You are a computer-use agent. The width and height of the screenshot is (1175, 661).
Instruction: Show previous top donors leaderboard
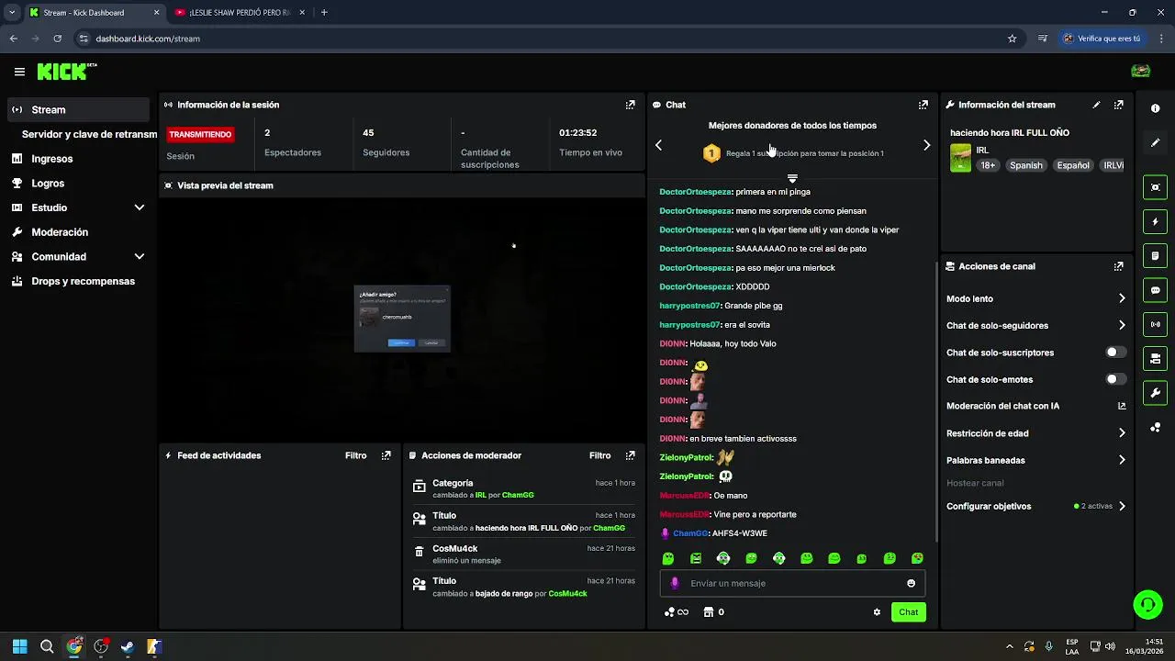tap(658, 145)
